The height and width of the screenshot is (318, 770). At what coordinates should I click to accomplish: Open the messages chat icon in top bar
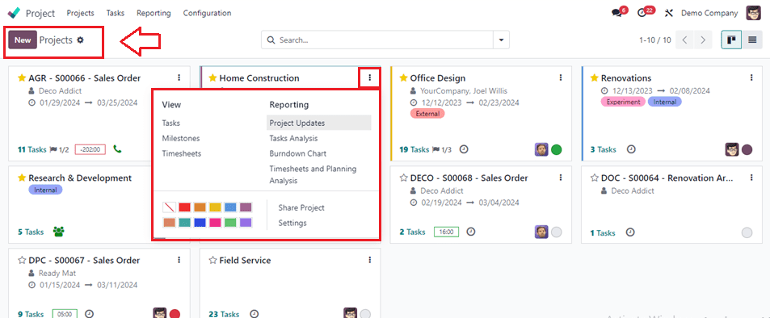click(x=616, y=13)
